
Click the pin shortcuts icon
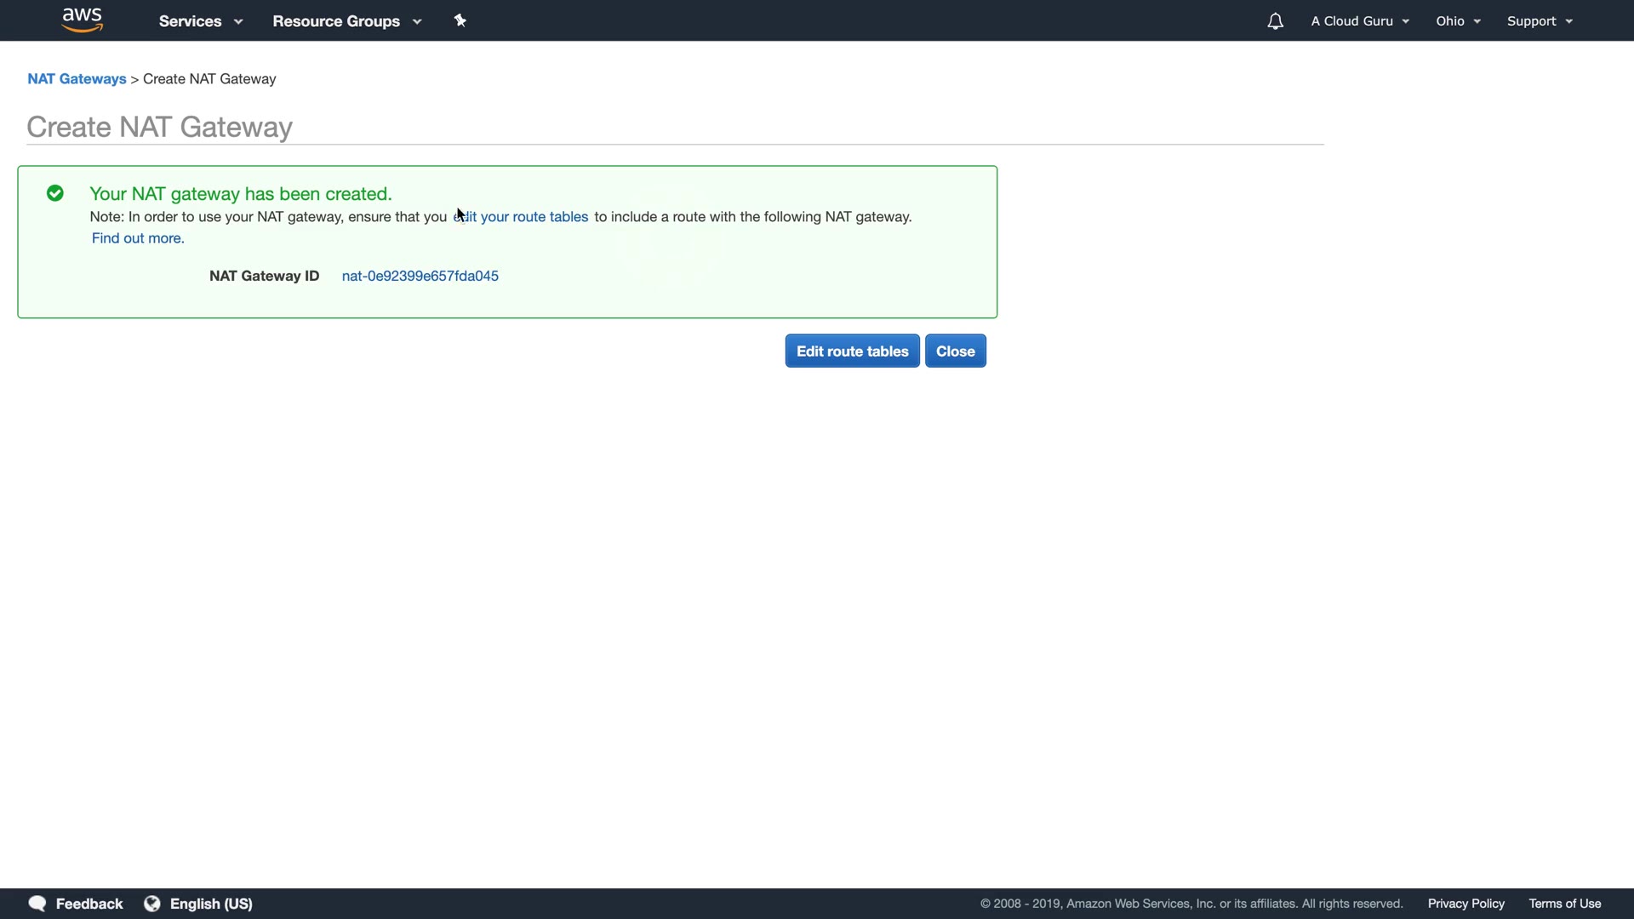[460, 20]
